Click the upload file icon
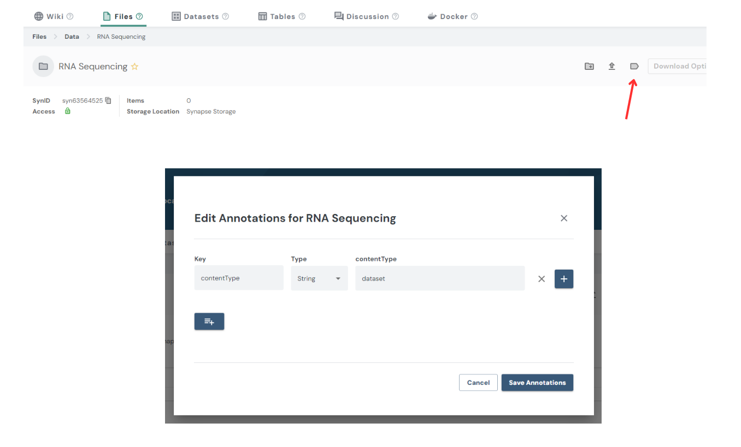The height and width of the screenshot is (447, 741). click(x=611, y=66)
